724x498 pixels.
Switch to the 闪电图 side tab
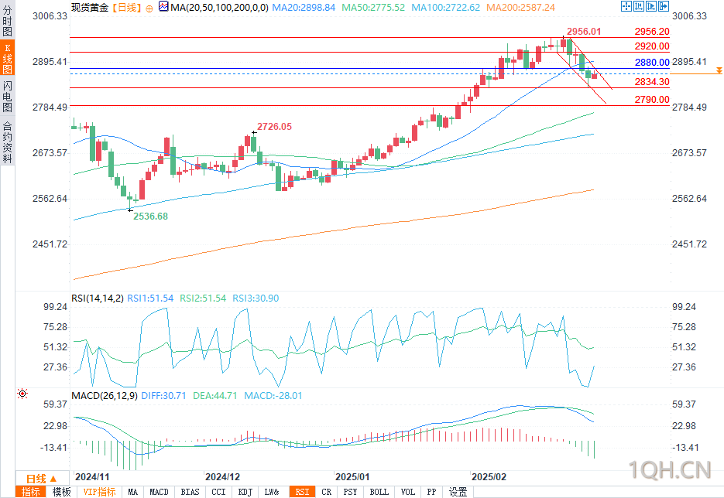(8, 96)
